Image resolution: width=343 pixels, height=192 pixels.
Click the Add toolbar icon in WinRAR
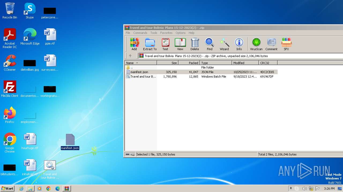click(x=134, y=44)
